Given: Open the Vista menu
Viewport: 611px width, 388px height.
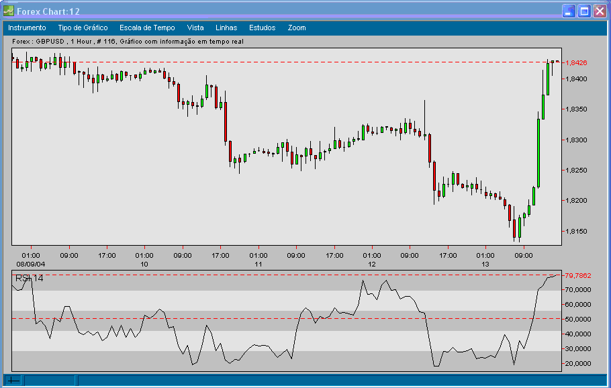Looking at the screenshot, I should (x=195, y=28).
